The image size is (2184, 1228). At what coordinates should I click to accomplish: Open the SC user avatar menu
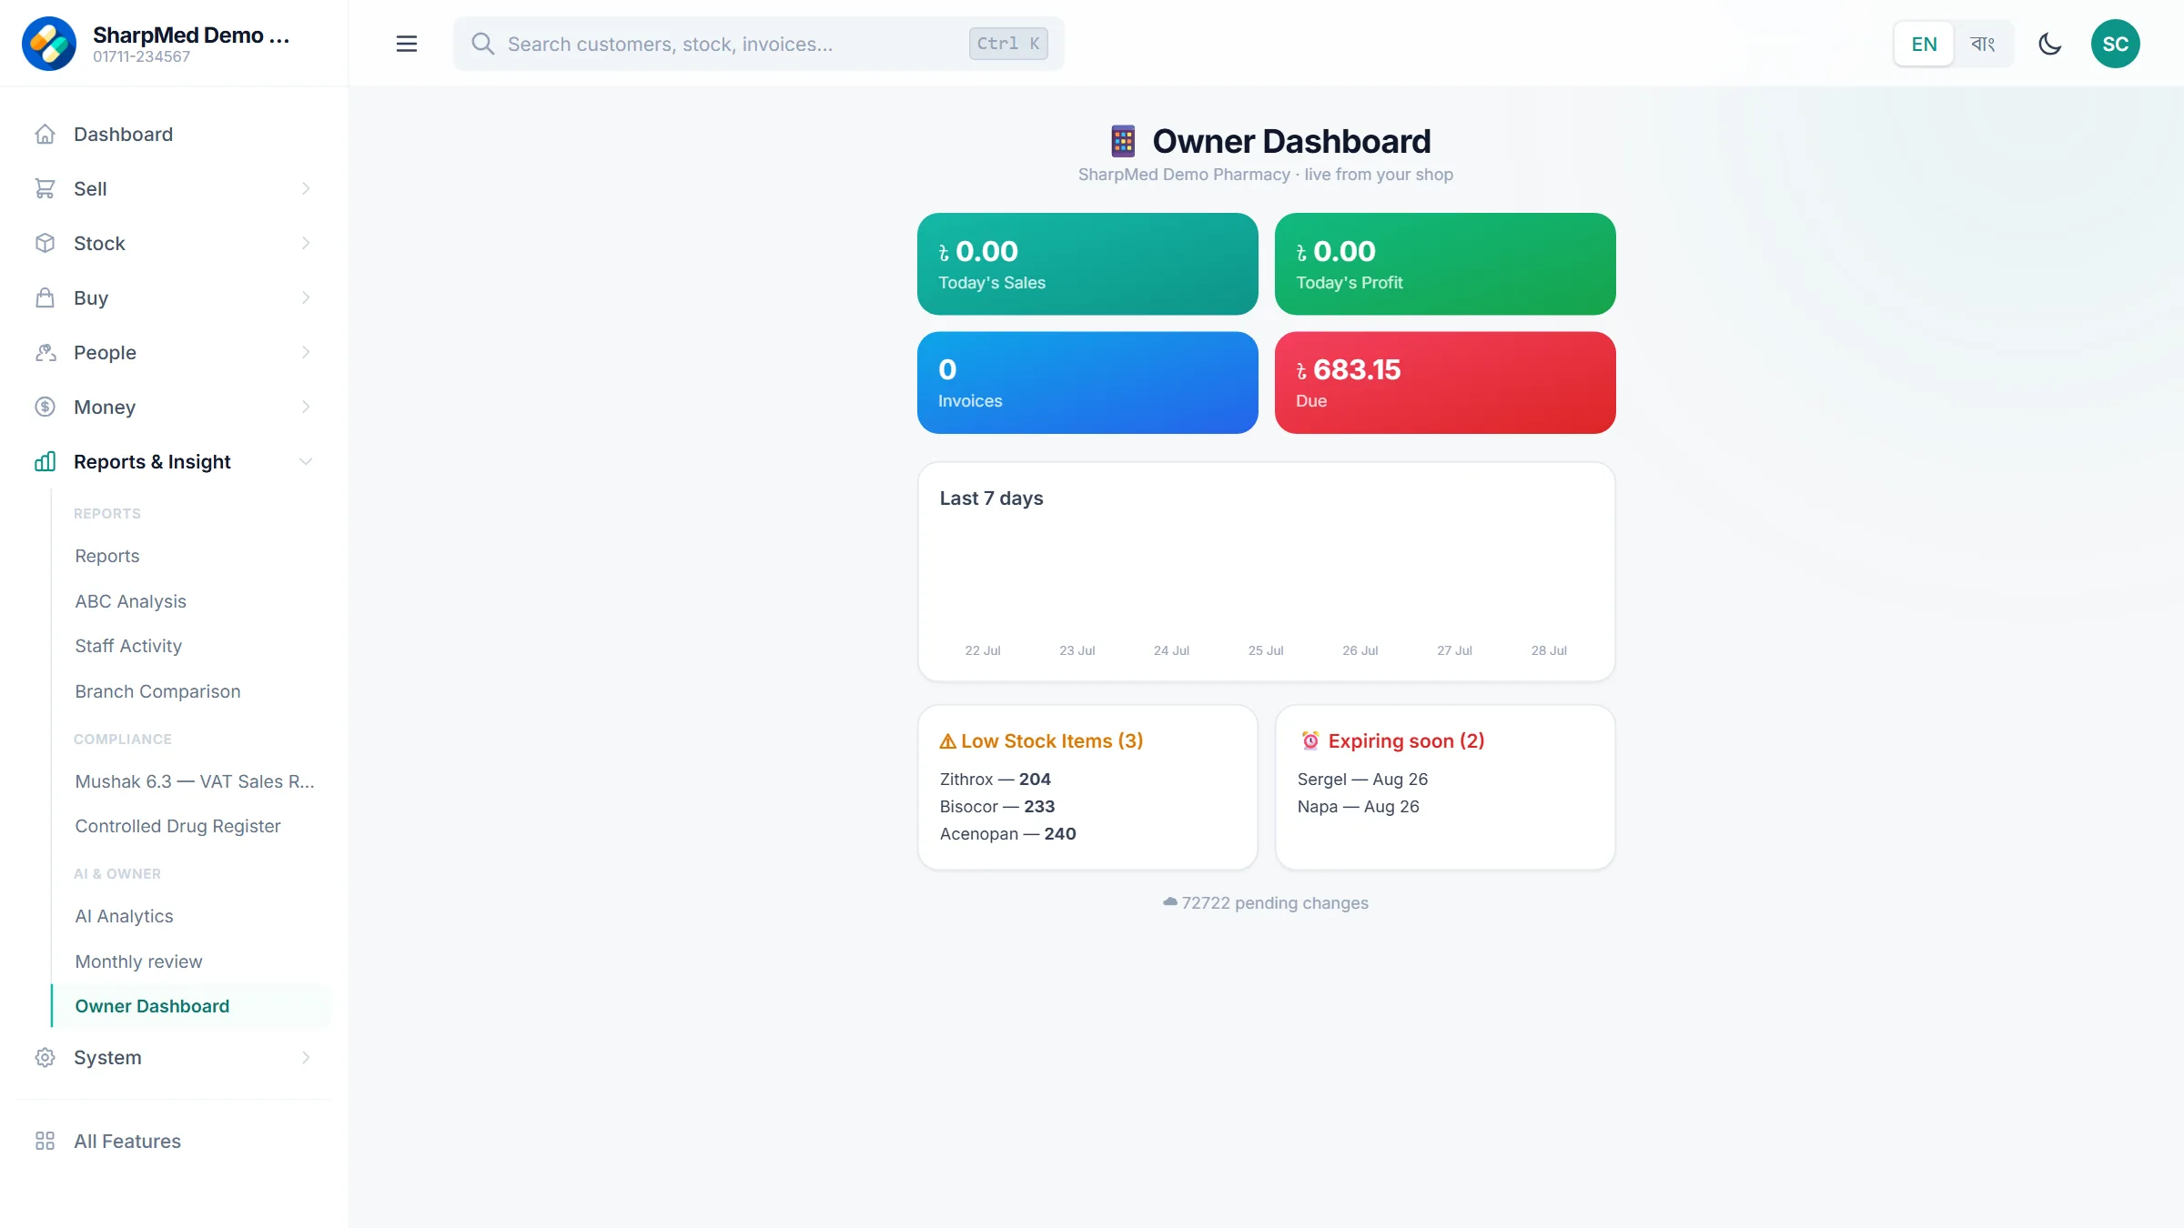2116,44
